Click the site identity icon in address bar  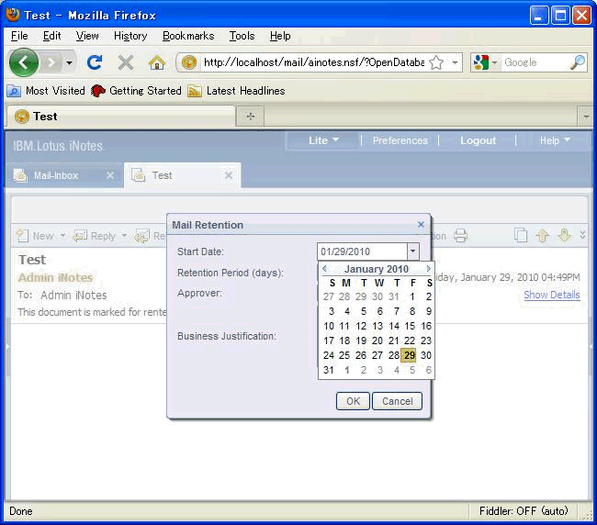189,62
